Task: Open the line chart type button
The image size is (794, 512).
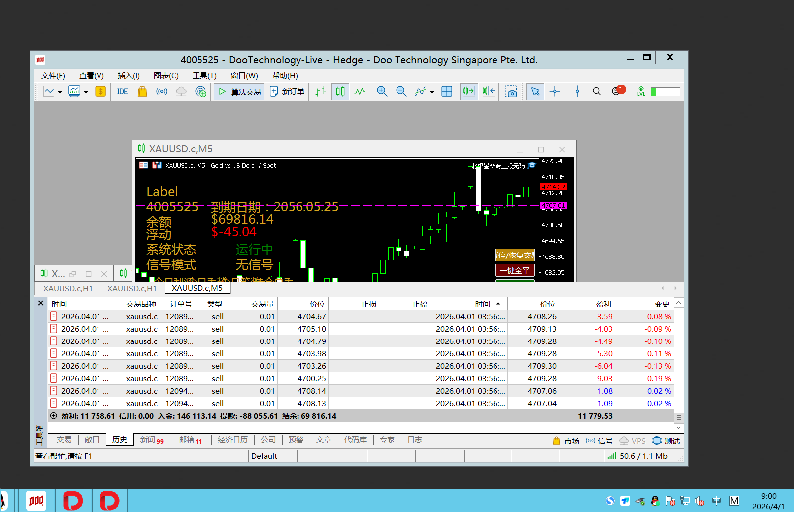Action: pos(49,91)
